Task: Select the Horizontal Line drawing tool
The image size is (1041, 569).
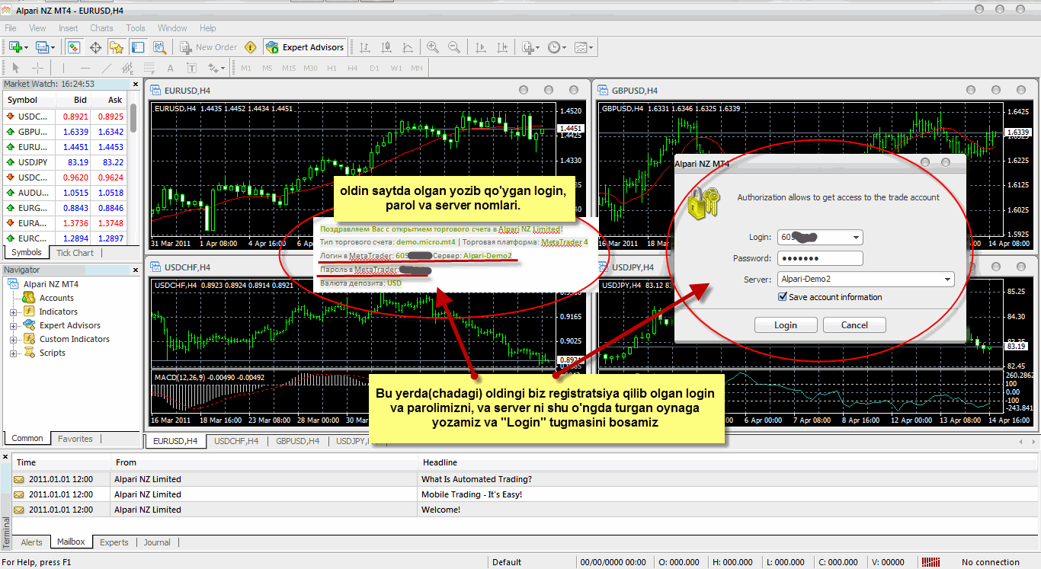Action: 85,68
